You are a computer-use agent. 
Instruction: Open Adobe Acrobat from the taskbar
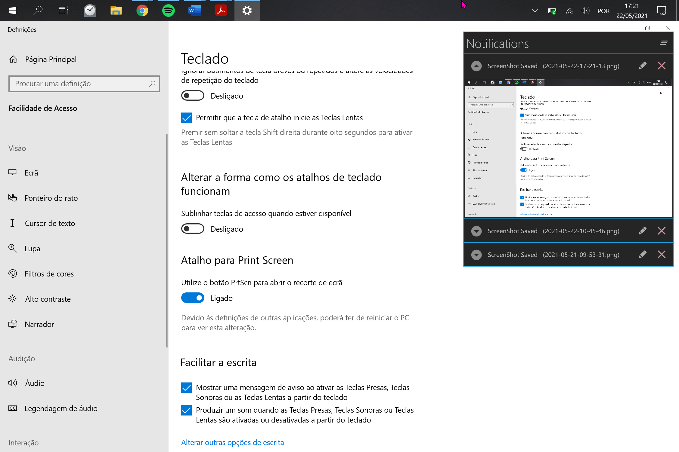[x=221, y=11]
